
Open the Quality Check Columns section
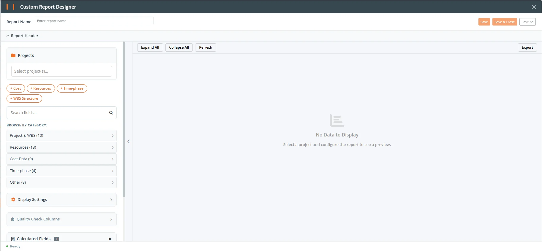tap(61, 219)
